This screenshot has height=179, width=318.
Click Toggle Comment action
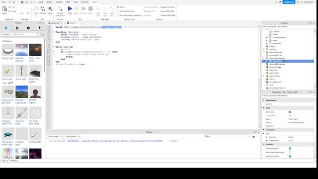click(x=167, y=7)
